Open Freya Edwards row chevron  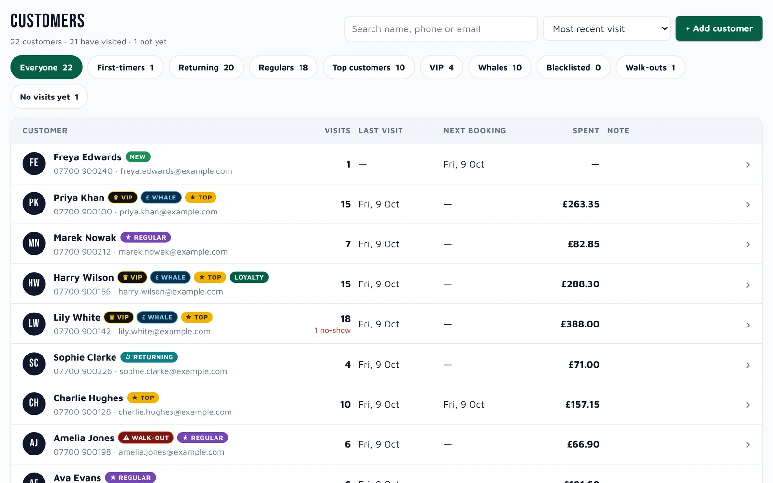(748, 165)
